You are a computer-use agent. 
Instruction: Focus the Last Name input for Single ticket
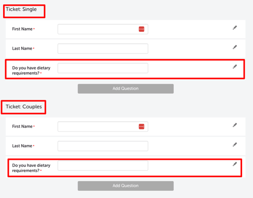point(103,49)
